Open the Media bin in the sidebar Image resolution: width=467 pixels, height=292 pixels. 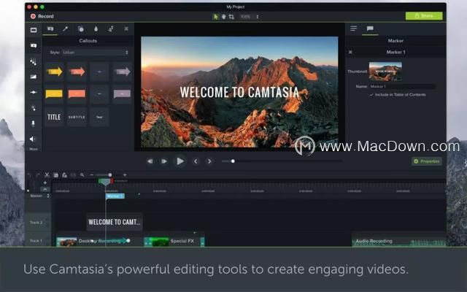click(34, 30)
